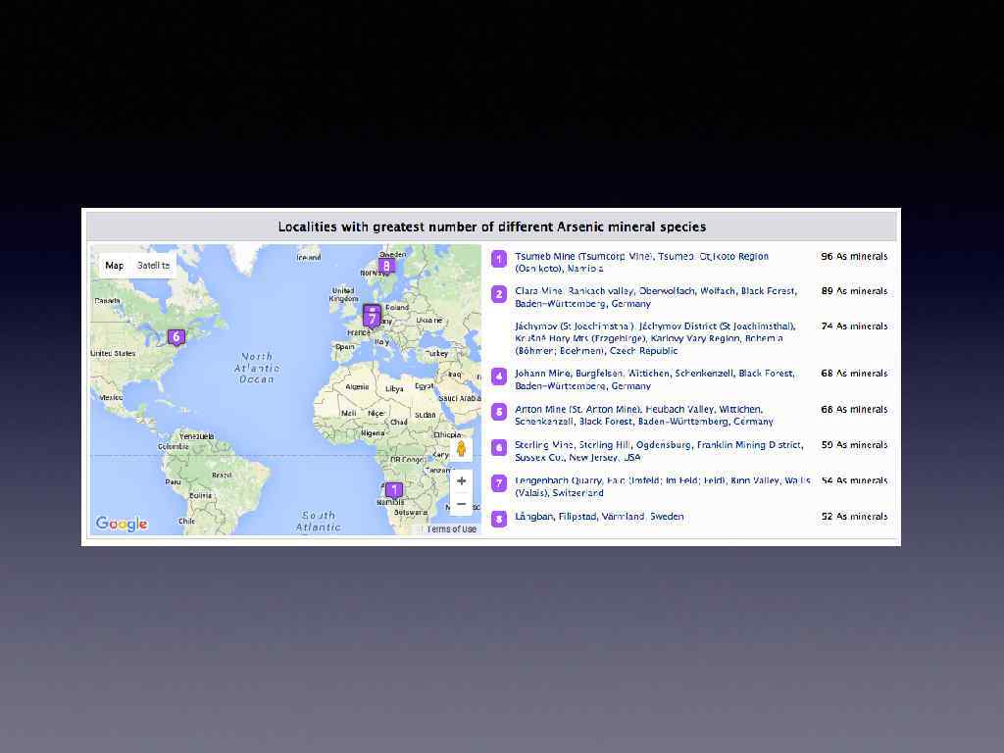
Task: Click the '89 As minerals' count
Action: [854, 290]
